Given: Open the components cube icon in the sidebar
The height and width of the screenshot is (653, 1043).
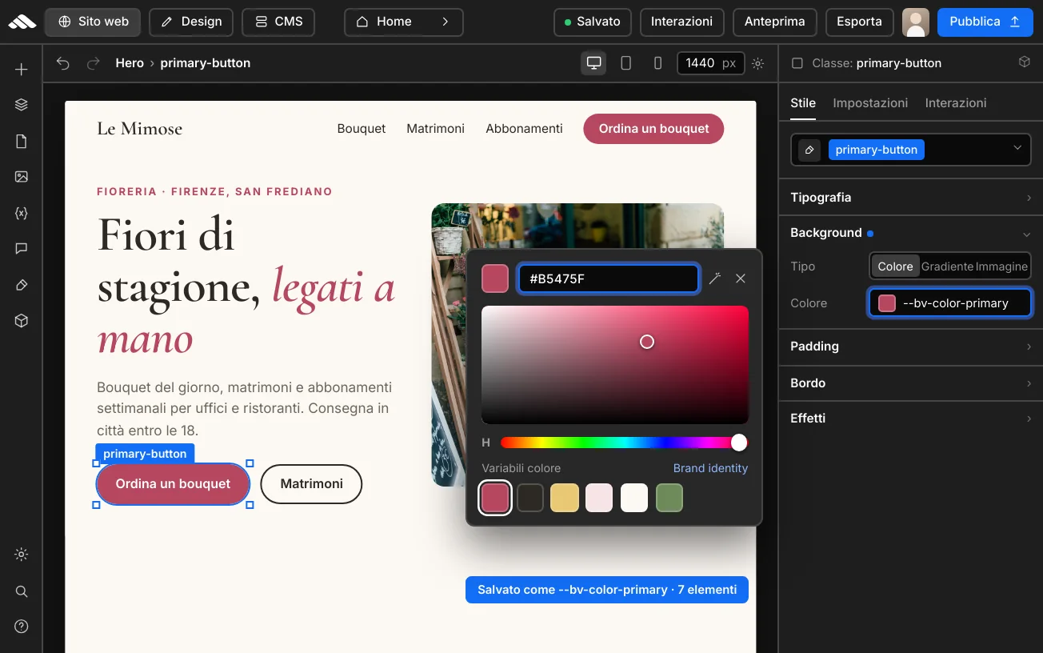Looking at the screenshot, I should tap(22, 321).
